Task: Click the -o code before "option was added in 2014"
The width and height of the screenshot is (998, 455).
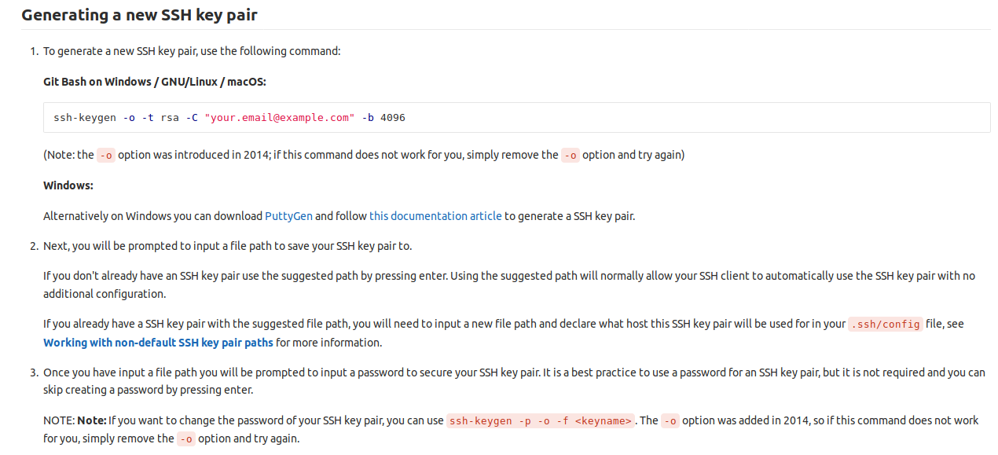Action: coord(670,421)
